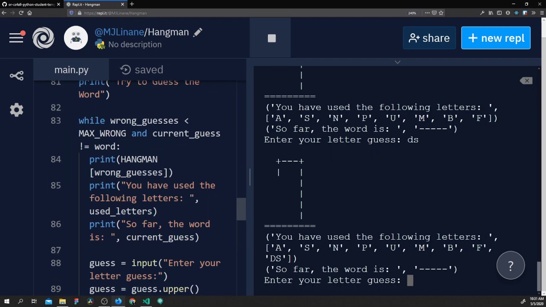Click the share button

[x=429, y=38]
